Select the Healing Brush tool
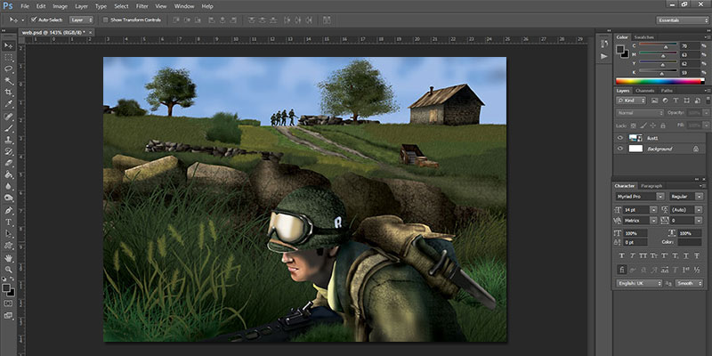The image size is (712, 356). pyautogui.click(x=9, y=117)
